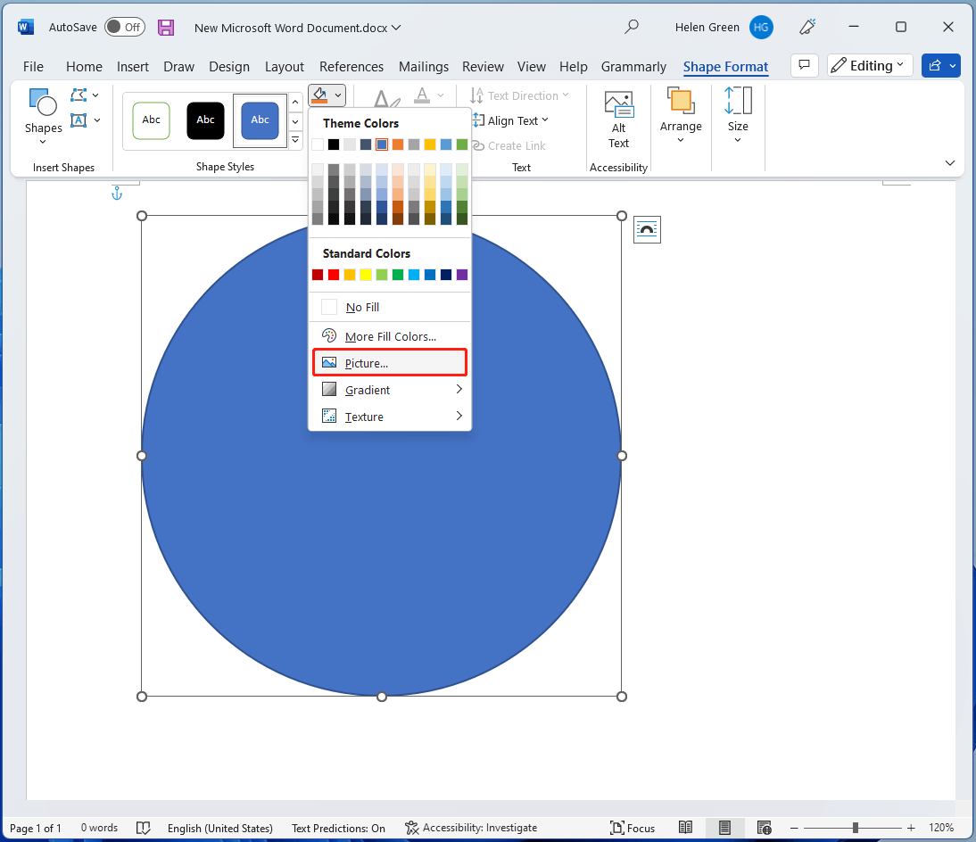Click the Size icon in the ribbon
The height and width of the screenshot is (842, 976).
pyautogui.click(x=738, y=114)
